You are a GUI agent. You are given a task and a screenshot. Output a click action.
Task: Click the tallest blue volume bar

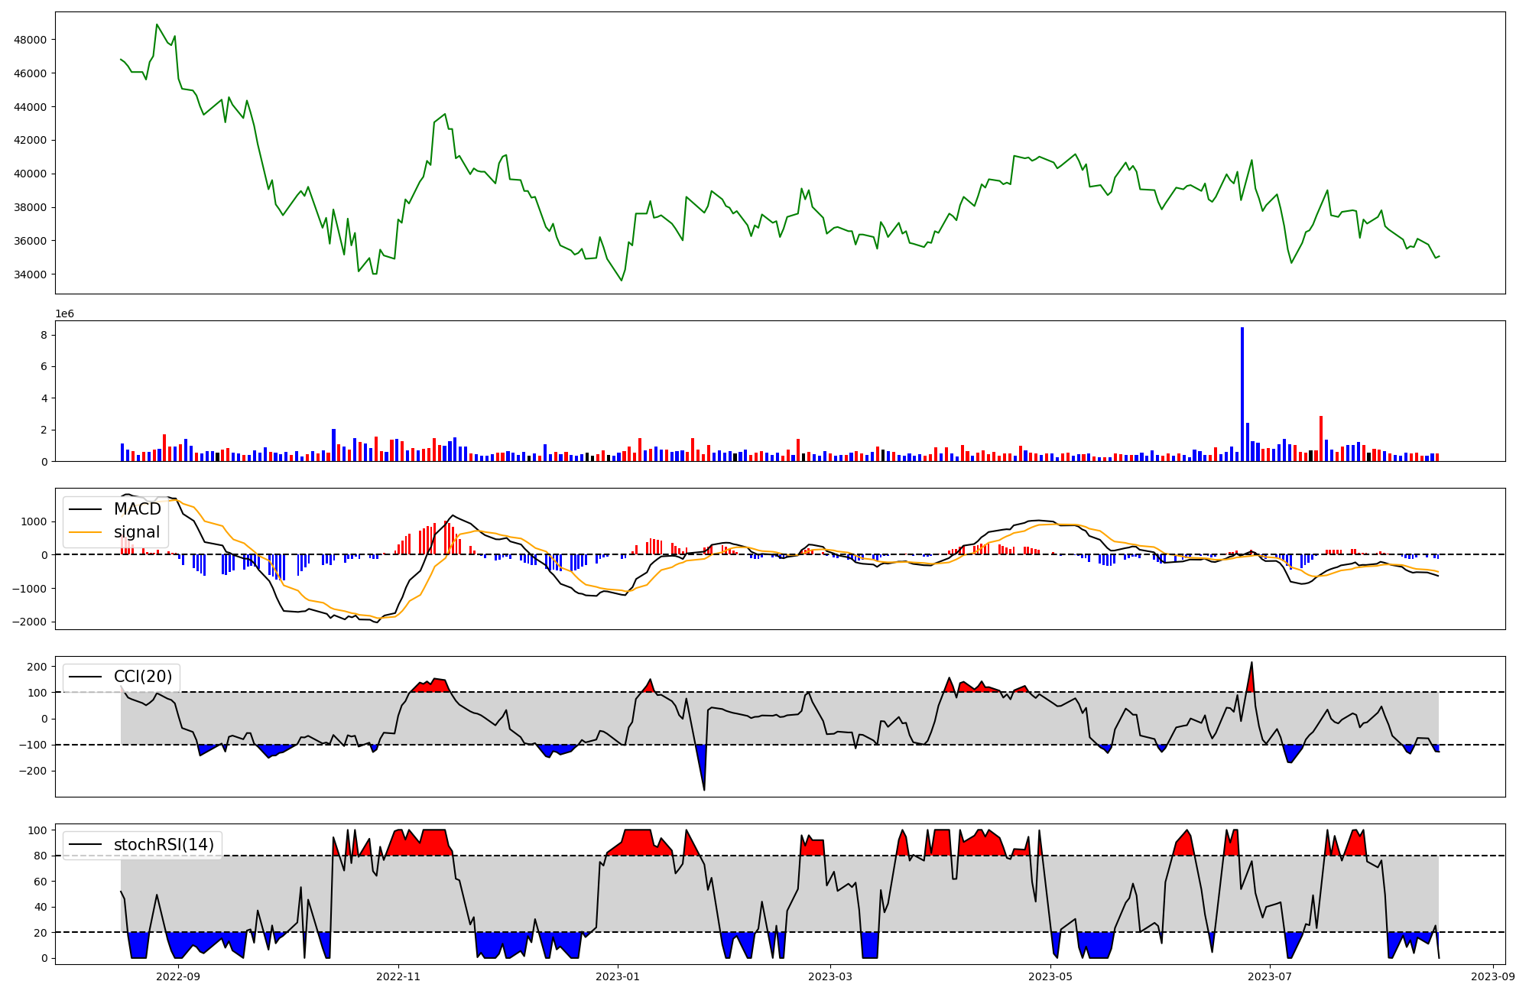click(1242, 394)
